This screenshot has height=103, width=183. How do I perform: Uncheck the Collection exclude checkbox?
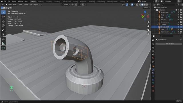(176, 10)
